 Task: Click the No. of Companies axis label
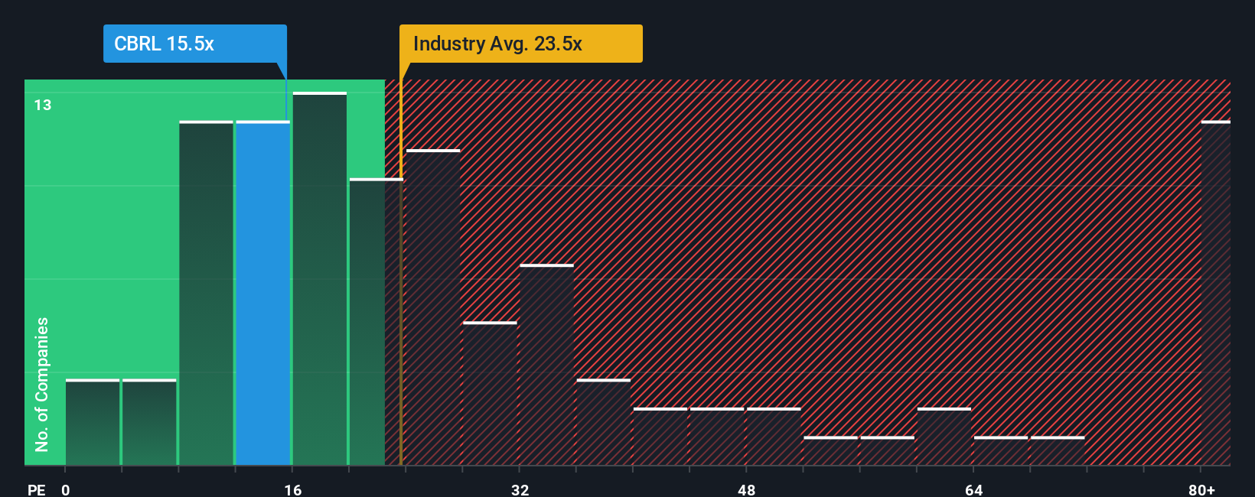(42, 384)
